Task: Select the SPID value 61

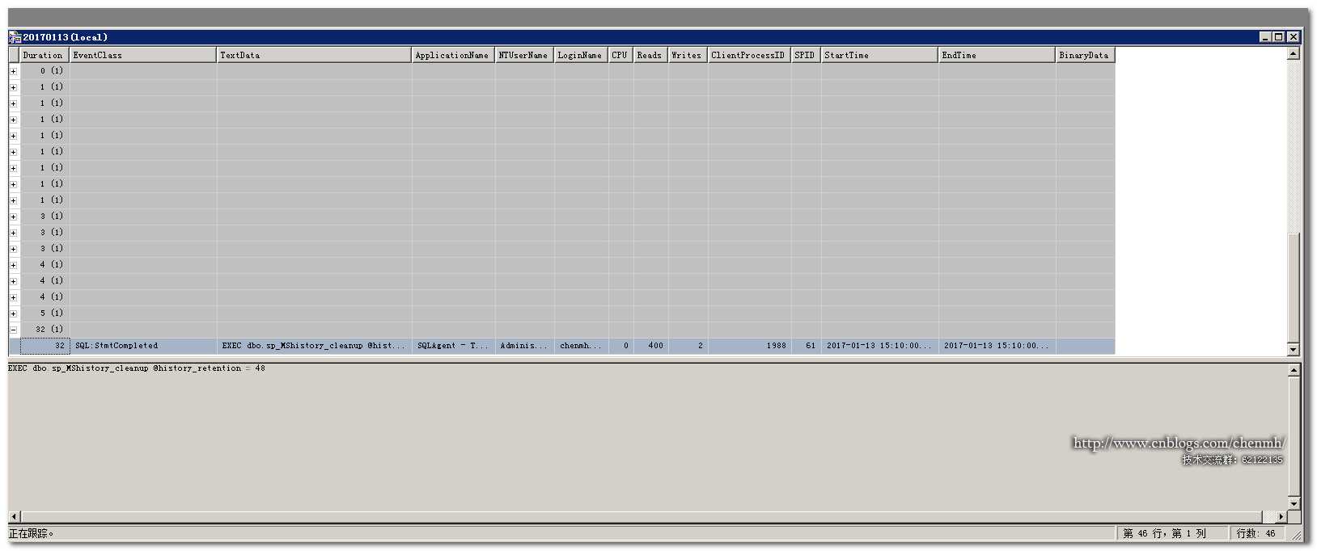Action: pos(806,346)
